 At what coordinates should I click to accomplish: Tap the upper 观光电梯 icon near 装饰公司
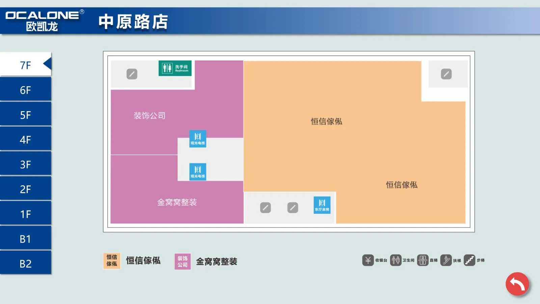198,138
